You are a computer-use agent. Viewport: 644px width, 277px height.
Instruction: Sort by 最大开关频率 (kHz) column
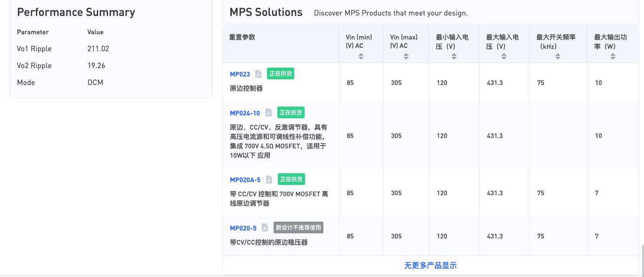(x=558, y=56)
